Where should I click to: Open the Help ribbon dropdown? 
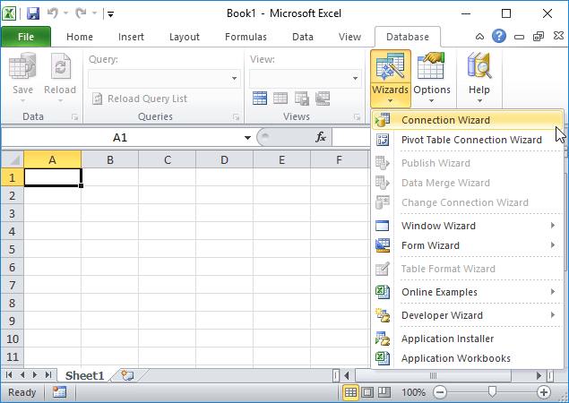479,78
